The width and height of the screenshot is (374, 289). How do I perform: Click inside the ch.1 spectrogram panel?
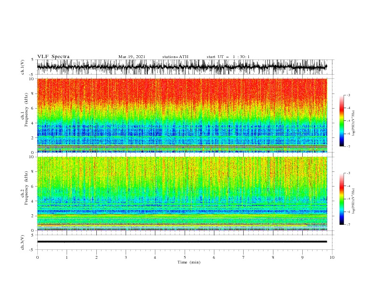tap(182, 115)
